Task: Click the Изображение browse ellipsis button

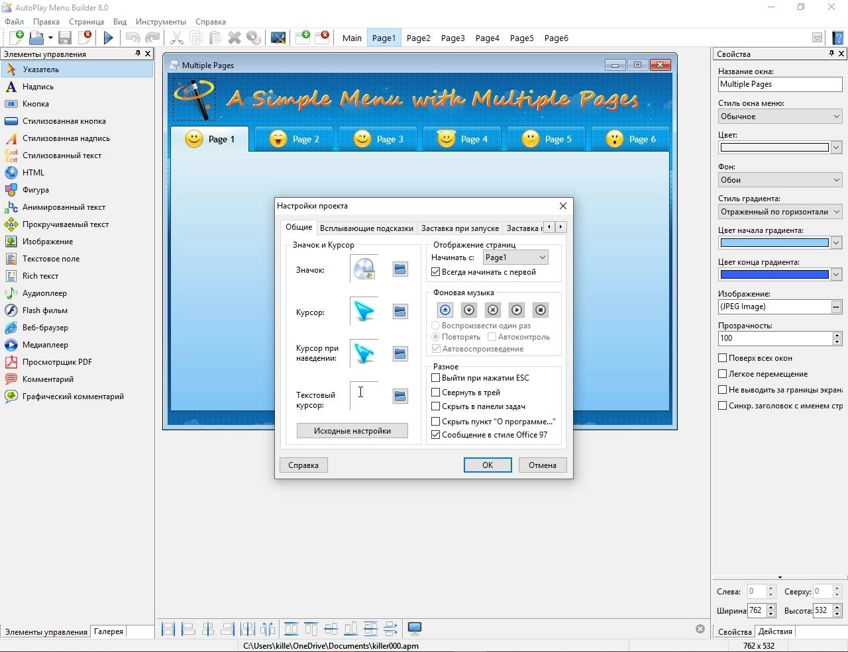Action: coord(836,306)
